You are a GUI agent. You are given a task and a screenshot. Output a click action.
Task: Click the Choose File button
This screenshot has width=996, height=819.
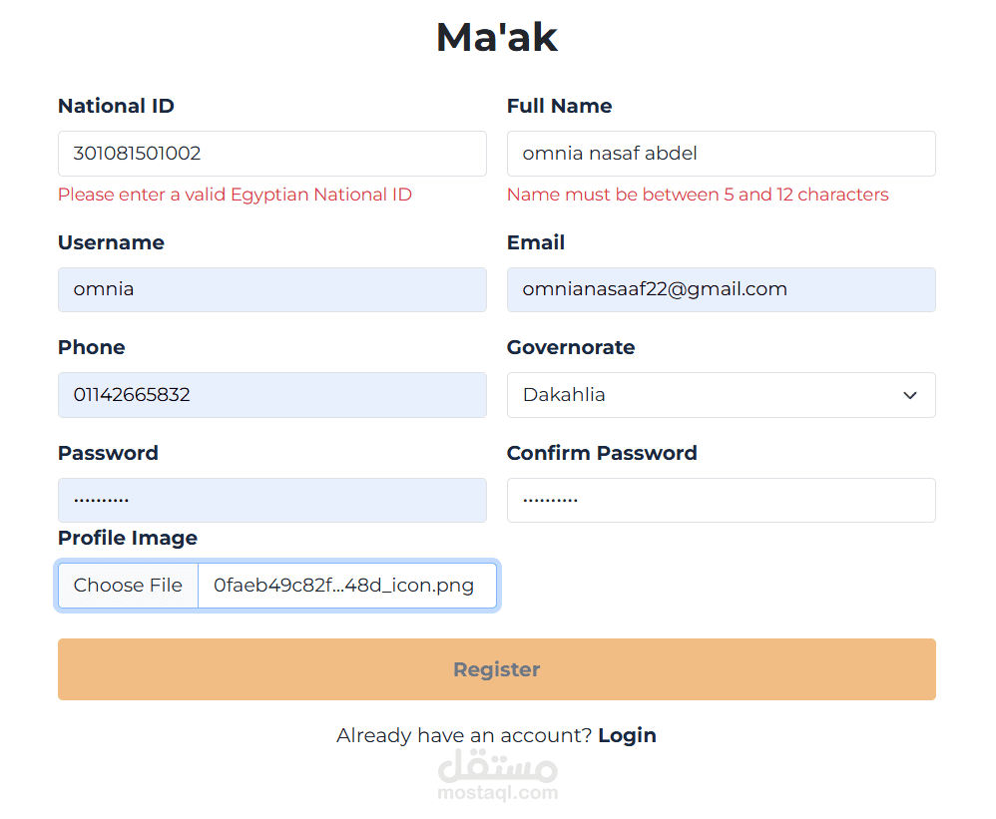pyautogui.click(x=129, y=586)
